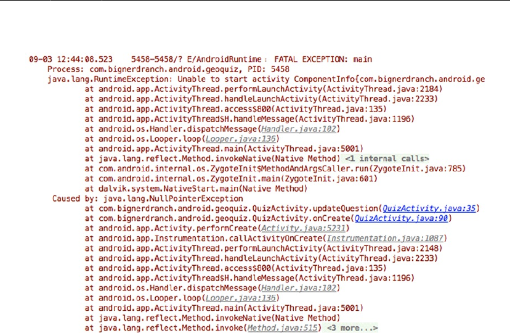Viewport: 510px width, 333px height.
Task: Open the QuizActivity.java:90 link
Action: [x=401, y=218]
